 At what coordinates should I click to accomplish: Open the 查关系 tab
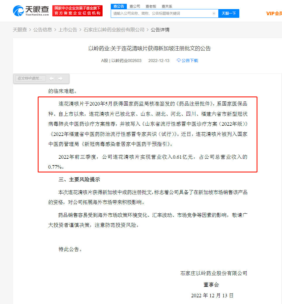coord(167,6)
